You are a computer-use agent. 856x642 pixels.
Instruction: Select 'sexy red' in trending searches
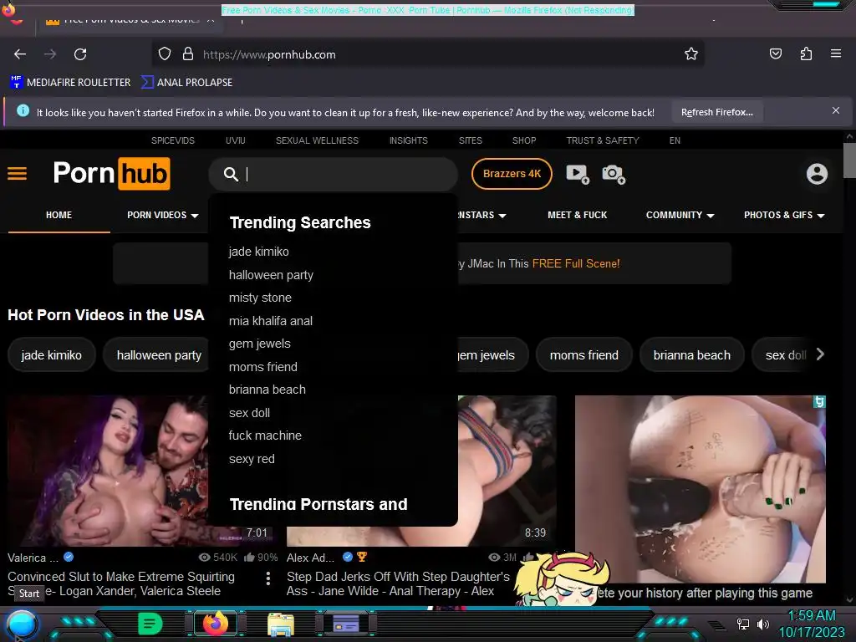[x=252, y=459]
